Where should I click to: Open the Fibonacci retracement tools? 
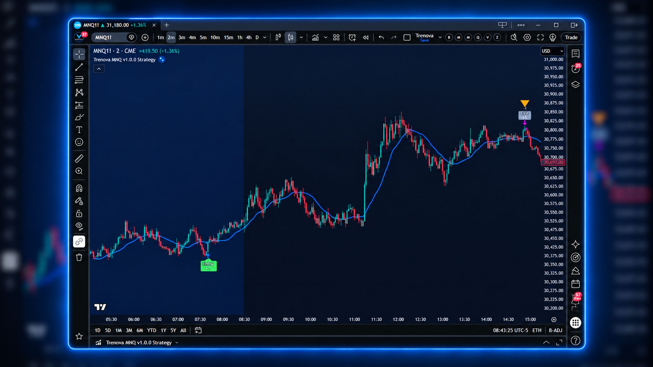pos(79,80)
